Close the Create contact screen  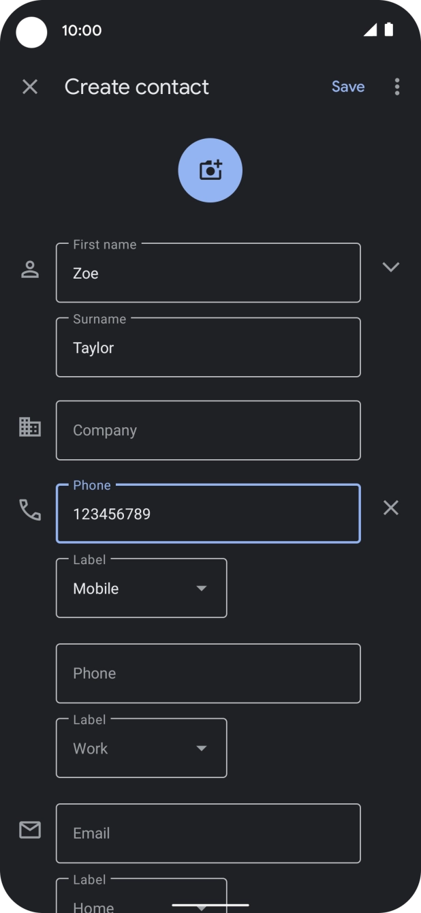(x=30, y=87)
